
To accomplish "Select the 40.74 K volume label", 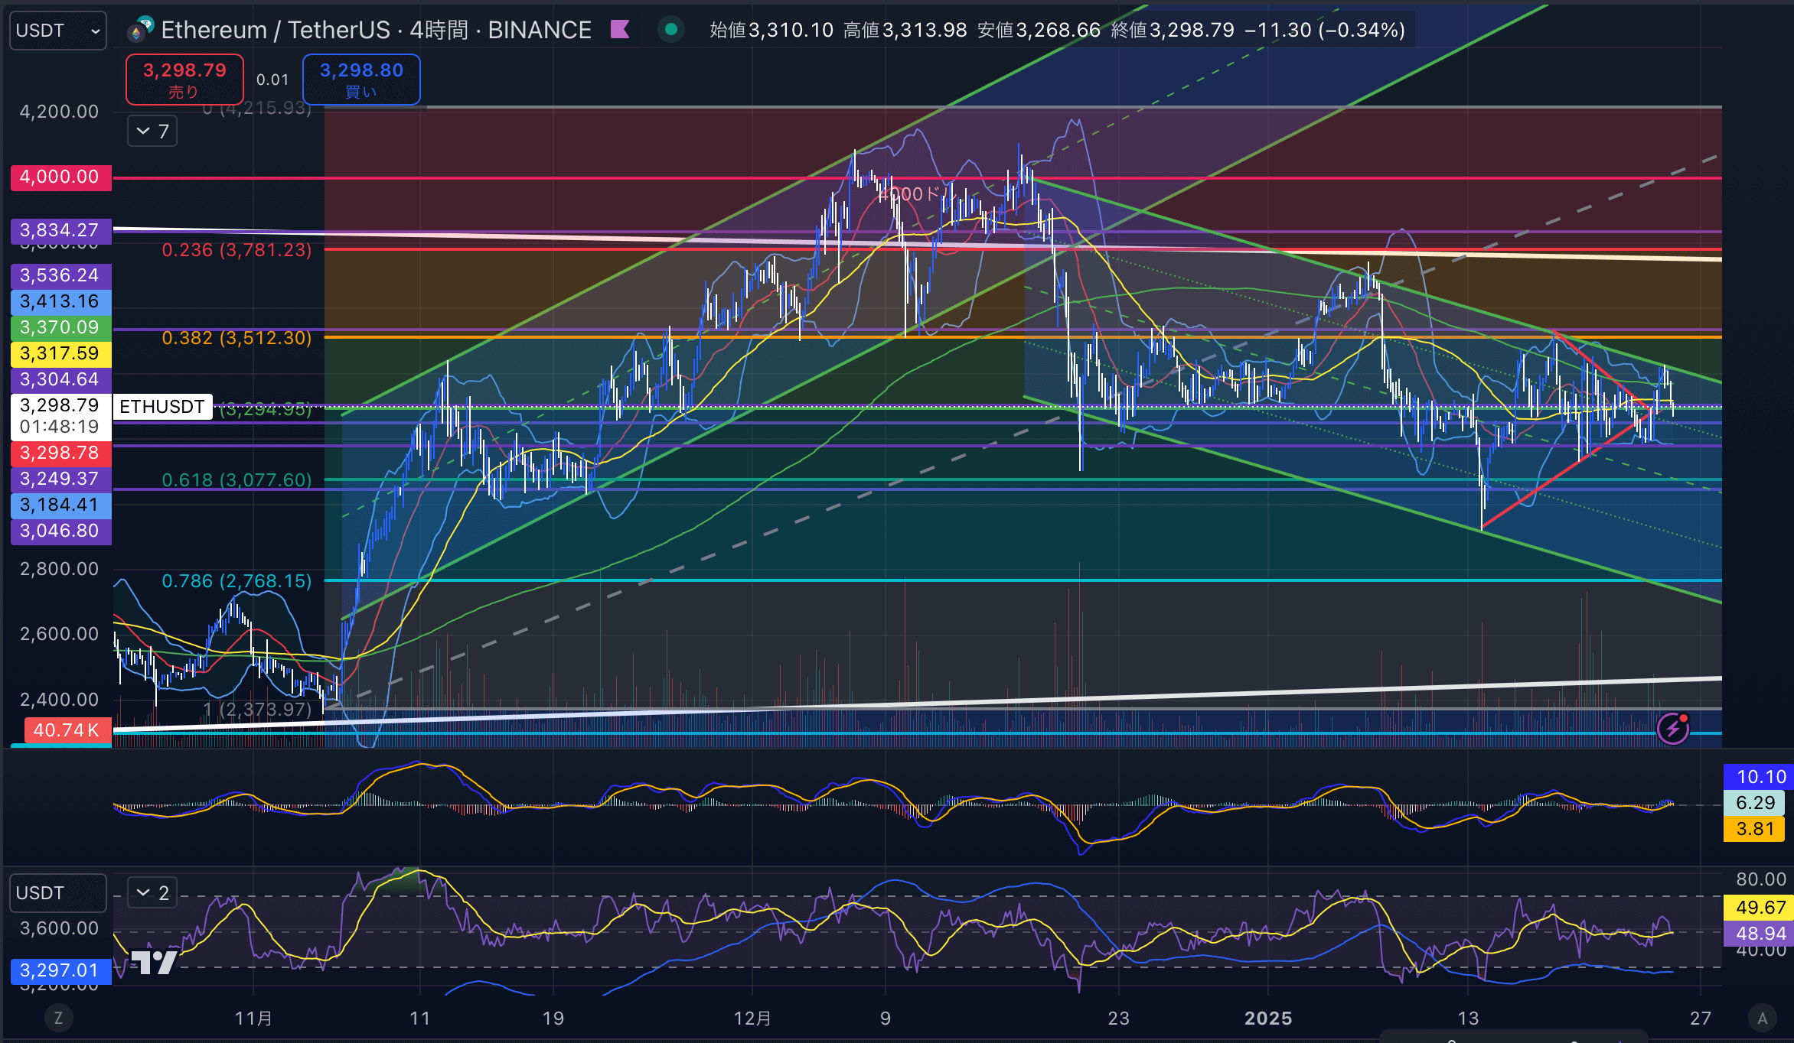I will click(67, 730).
